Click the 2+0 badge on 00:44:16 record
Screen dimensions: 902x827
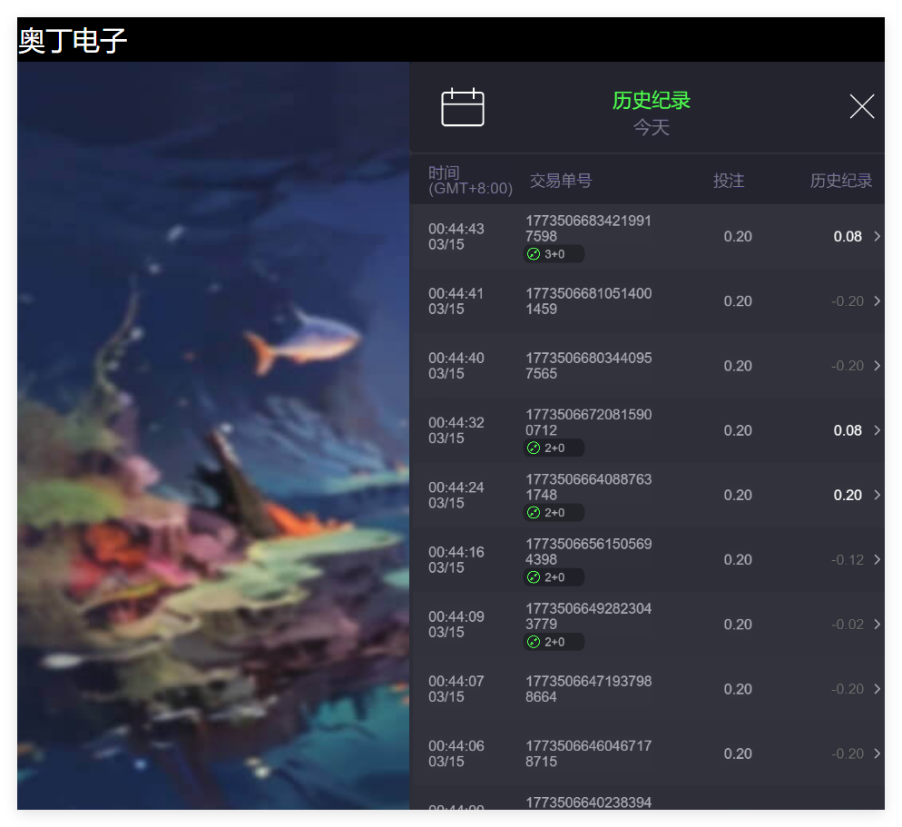(554, 577)
